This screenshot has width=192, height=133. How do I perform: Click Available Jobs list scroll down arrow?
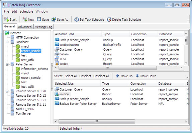[x=186, y=63]
